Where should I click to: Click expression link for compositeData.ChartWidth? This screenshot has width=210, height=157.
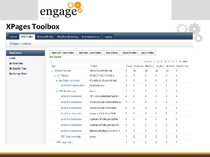(71, 114)
